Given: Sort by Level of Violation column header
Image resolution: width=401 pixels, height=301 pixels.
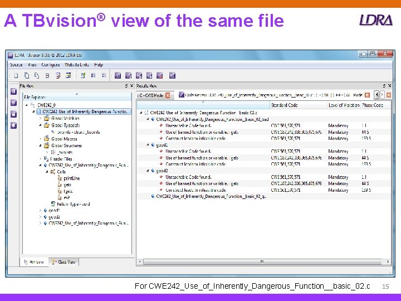Looking at the screenshot, I should tap(344, 105).
